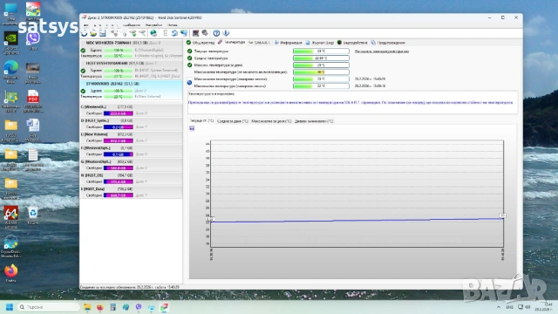Switch to the S.M.A.R.T. tab
The image size is (558, 314).
click(x=259, y=43)
